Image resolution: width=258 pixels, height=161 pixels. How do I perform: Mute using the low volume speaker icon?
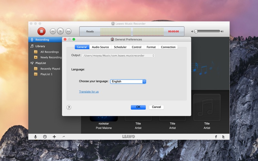coord(192,31)
